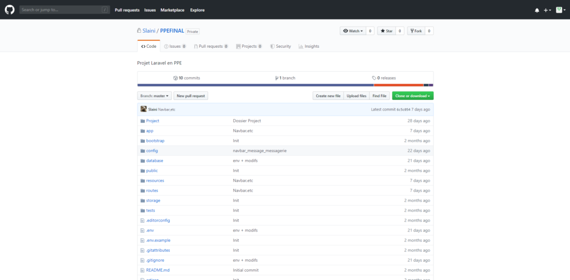Open the .editorconfig file
Viewport: 570px width, 280px height.
[x=158, y=221]
